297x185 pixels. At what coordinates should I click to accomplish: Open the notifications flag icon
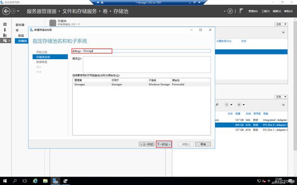click(241, 11)
